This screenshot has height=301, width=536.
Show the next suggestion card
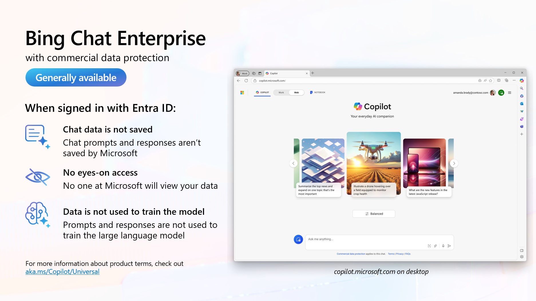pyautogui.click(x=454, y=163)
